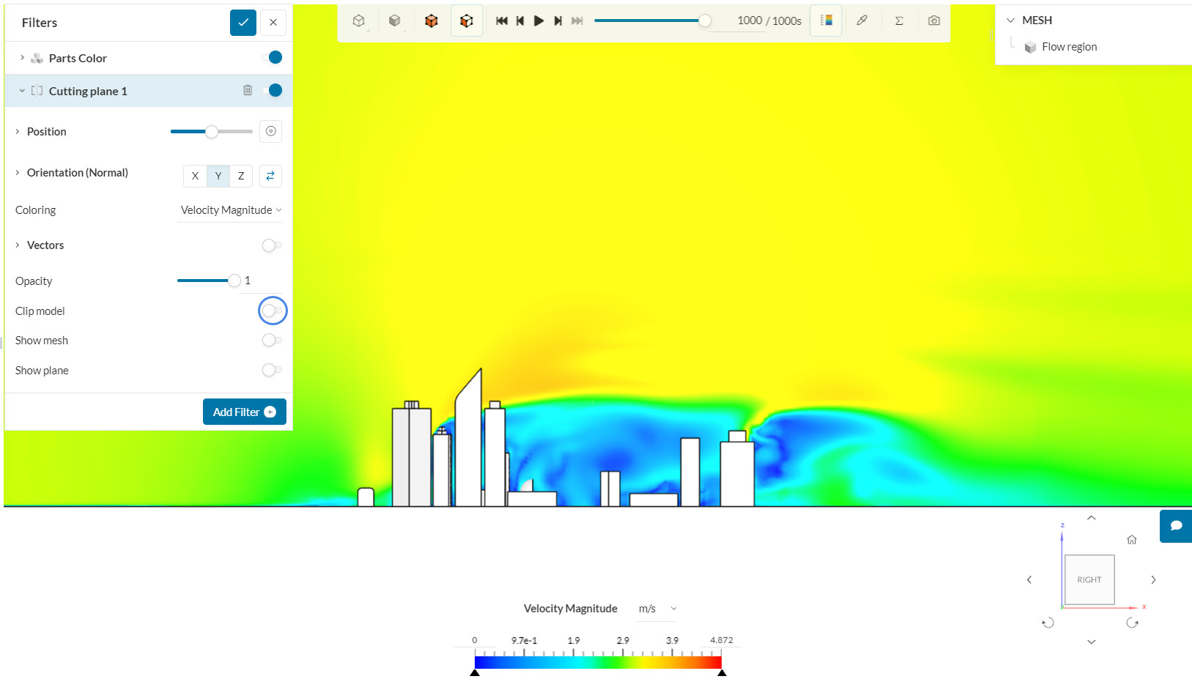Rotate view clockwise using the orientation widget
The height and width of the screenshot is (679, 1192).
click(x=1132, y=623)
